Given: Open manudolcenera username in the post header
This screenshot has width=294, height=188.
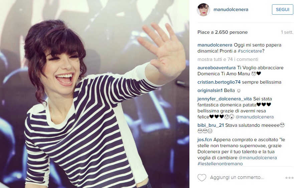Looking at the screenshot, I should [231, 10].
